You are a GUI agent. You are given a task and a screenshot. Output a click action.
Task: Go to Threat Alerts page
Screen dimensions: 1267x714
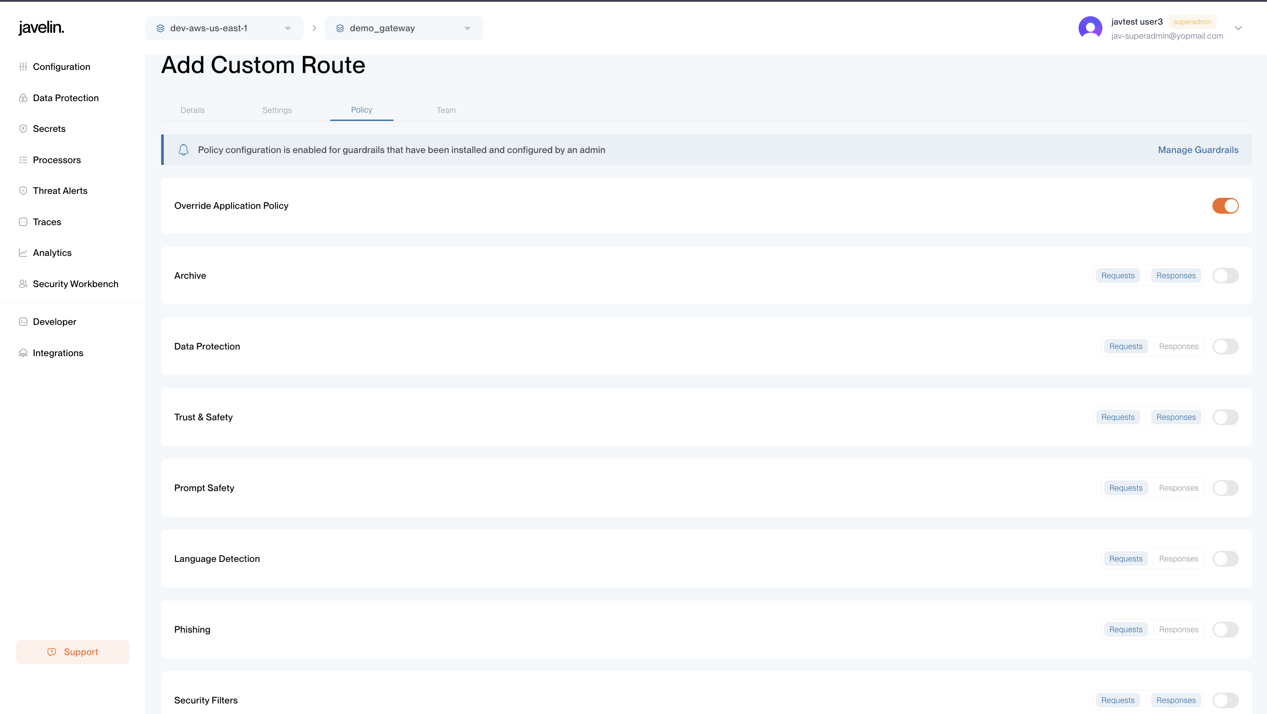click(x=60, y=190)
